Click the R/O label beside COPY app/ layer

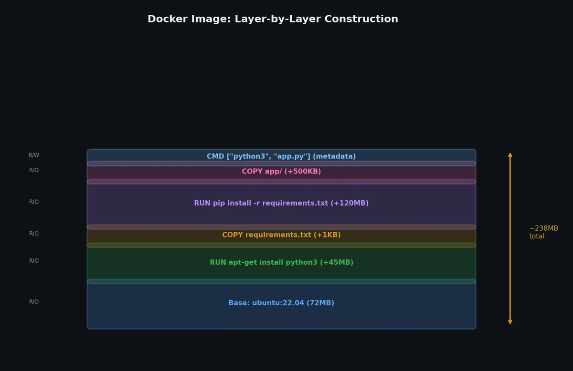click(x=34, y=170)
